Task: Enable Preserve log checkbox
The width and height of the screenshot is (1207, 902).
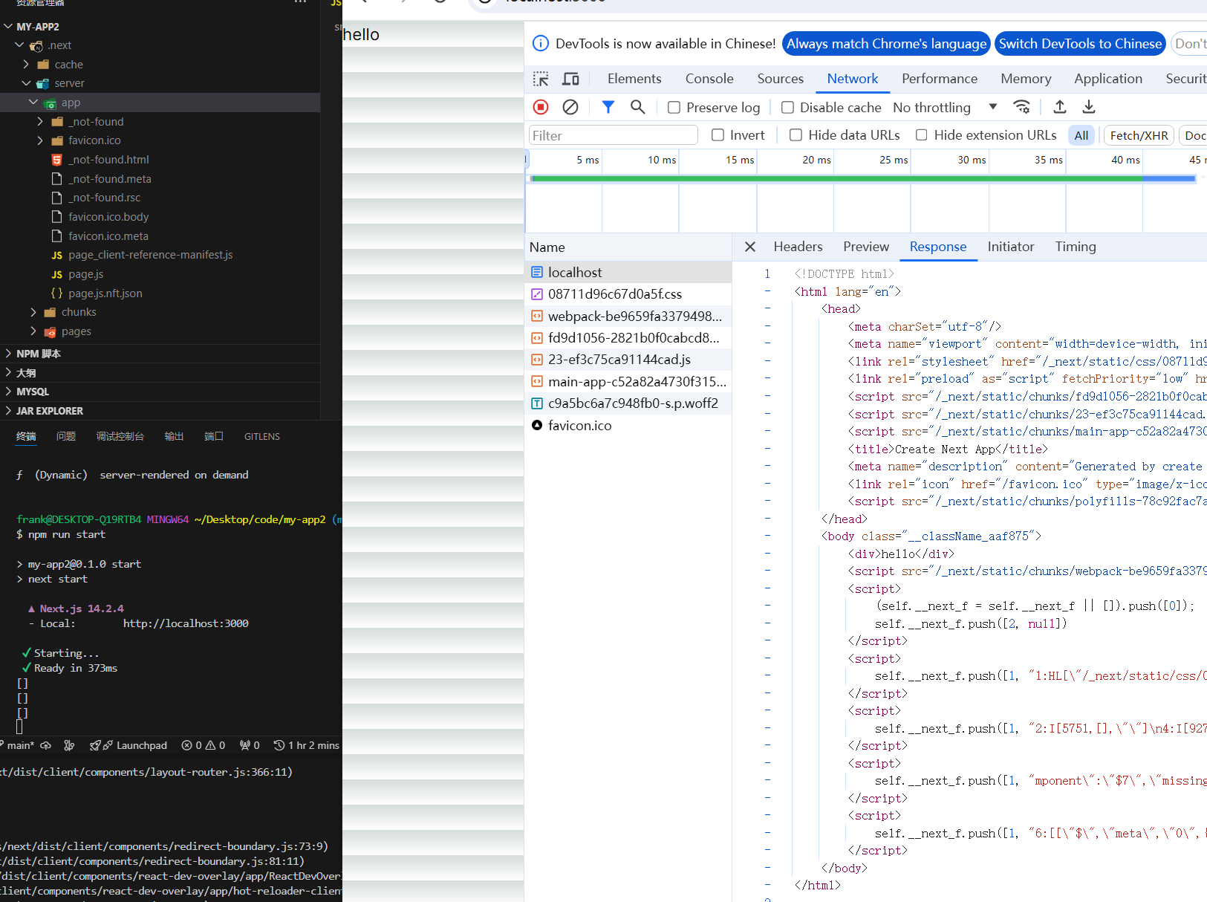Action: click(x=674, y=108)
